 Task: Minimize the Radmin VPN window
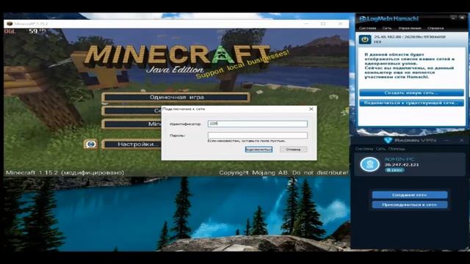pyautogui.click(x=446, y=140)
